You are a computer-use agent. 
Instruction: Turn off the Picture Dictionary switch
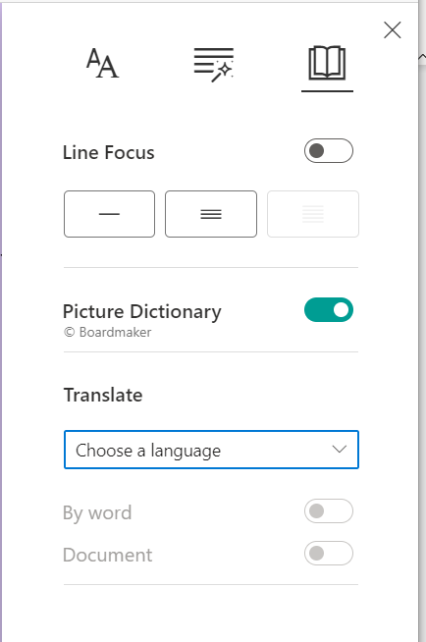[x=329, y=310]
